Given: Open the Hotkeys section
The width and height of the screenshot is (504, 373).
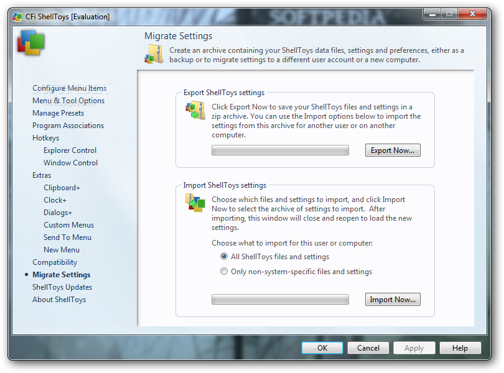Looking at the screenshot, I should [45, 138].
